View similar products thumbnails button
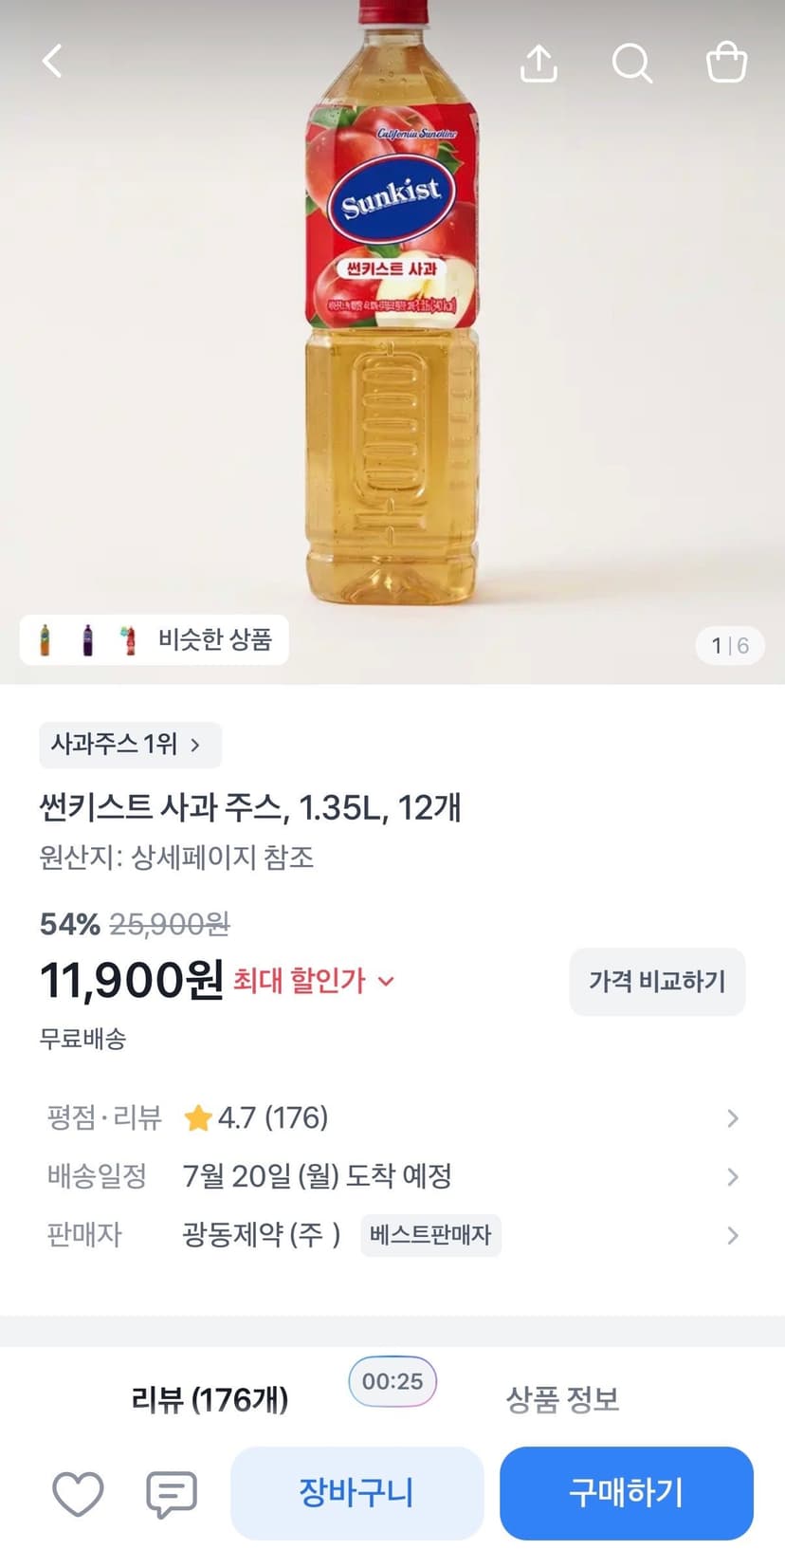Screen dimensions: 785x1568 click(155, 640)
